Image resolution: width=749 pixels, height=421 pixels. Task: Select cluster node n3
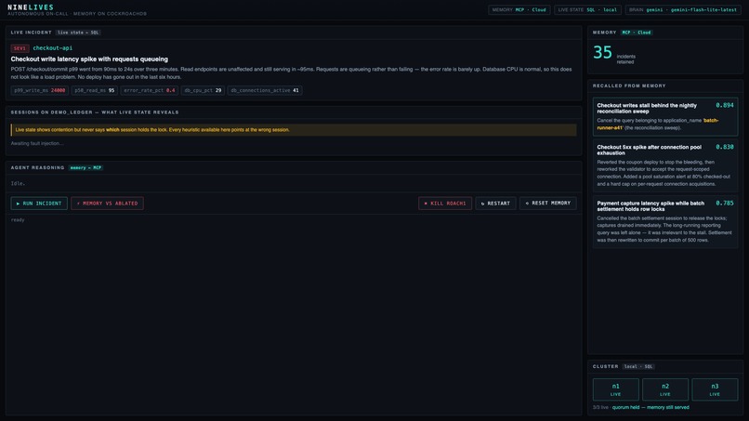(x=715, y=389)
